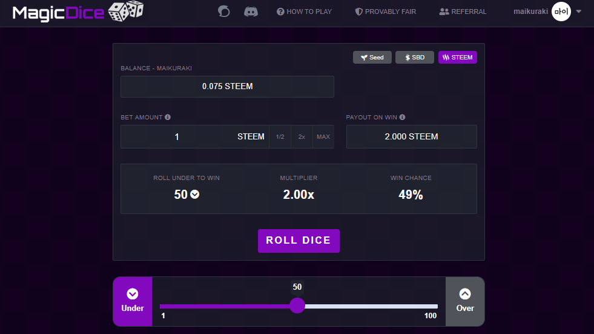
Task: Click the ROLL DICE button
Action: (x=299, y=241)
